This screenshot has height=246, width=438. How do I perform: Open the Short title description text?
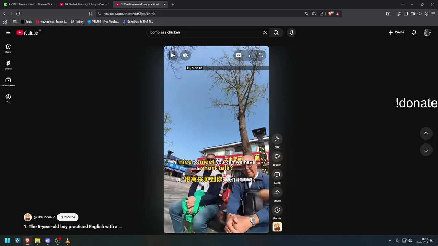tap(73, 227)
